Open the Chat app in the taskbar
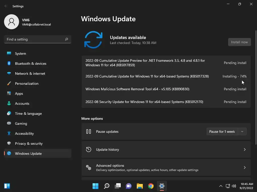Viewport: 257px width, 192px height. point(129,186)
